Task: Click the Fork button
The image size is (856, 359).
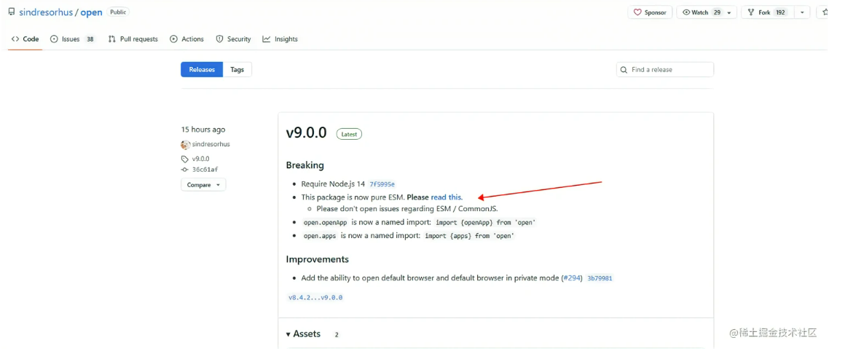Action: (x=767, y=12)
